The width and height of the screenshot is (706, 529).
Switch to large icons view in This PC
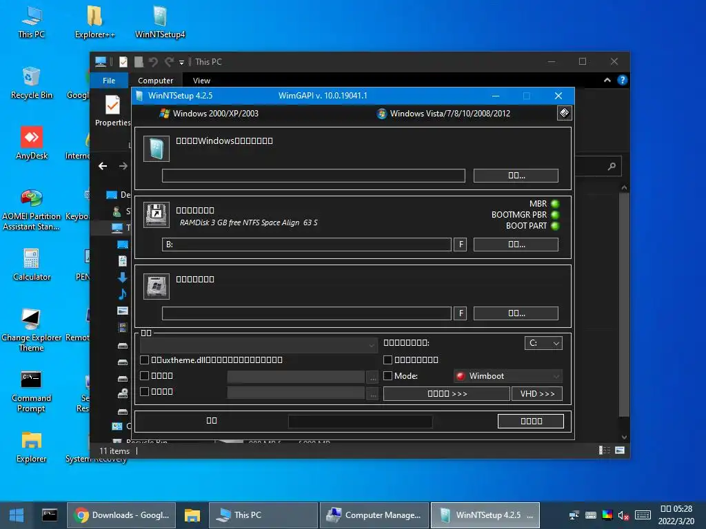[620, 450]
